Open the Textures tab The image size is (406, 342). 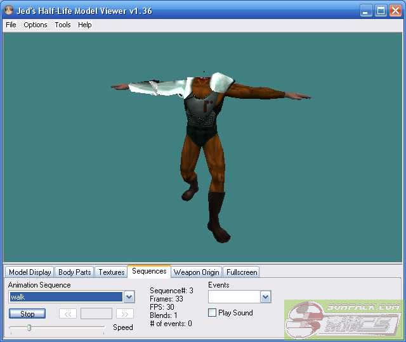(x=111, y=272)
